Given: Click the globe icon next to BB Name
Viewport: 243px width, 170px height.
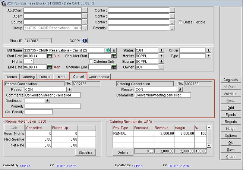Looking at the screenshot, I should click(108, 50).
